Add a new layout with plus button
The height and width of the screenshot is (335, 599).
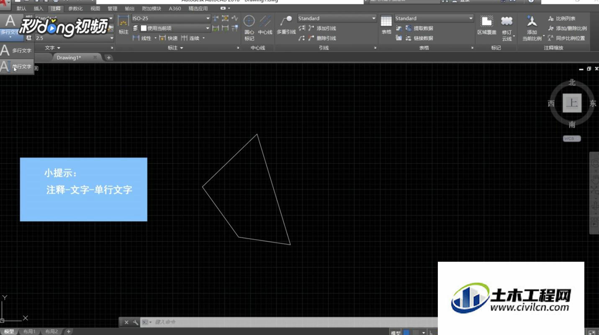point(68,332)
